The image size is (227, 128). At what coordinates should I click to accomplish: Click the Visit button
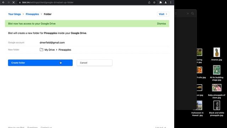point(163,14)
